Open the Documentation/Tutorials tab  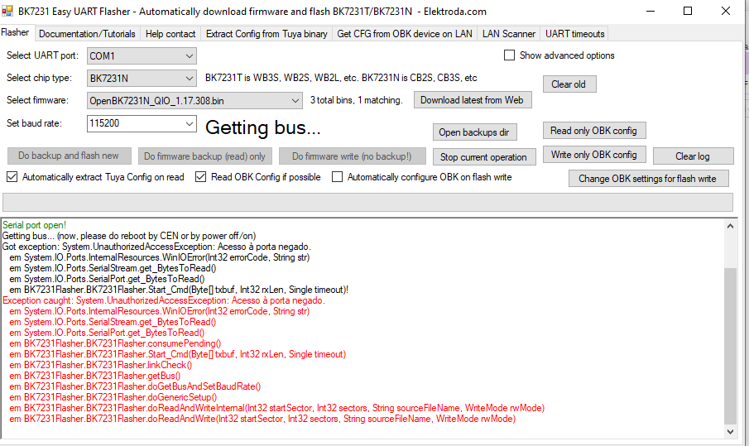point(87,34)
